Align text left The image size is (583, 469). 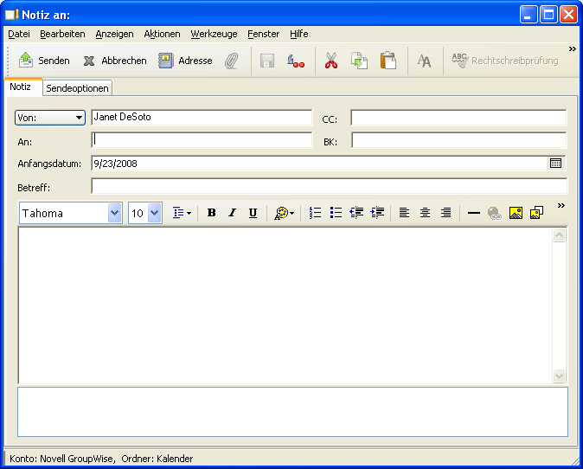pos(404,213)
